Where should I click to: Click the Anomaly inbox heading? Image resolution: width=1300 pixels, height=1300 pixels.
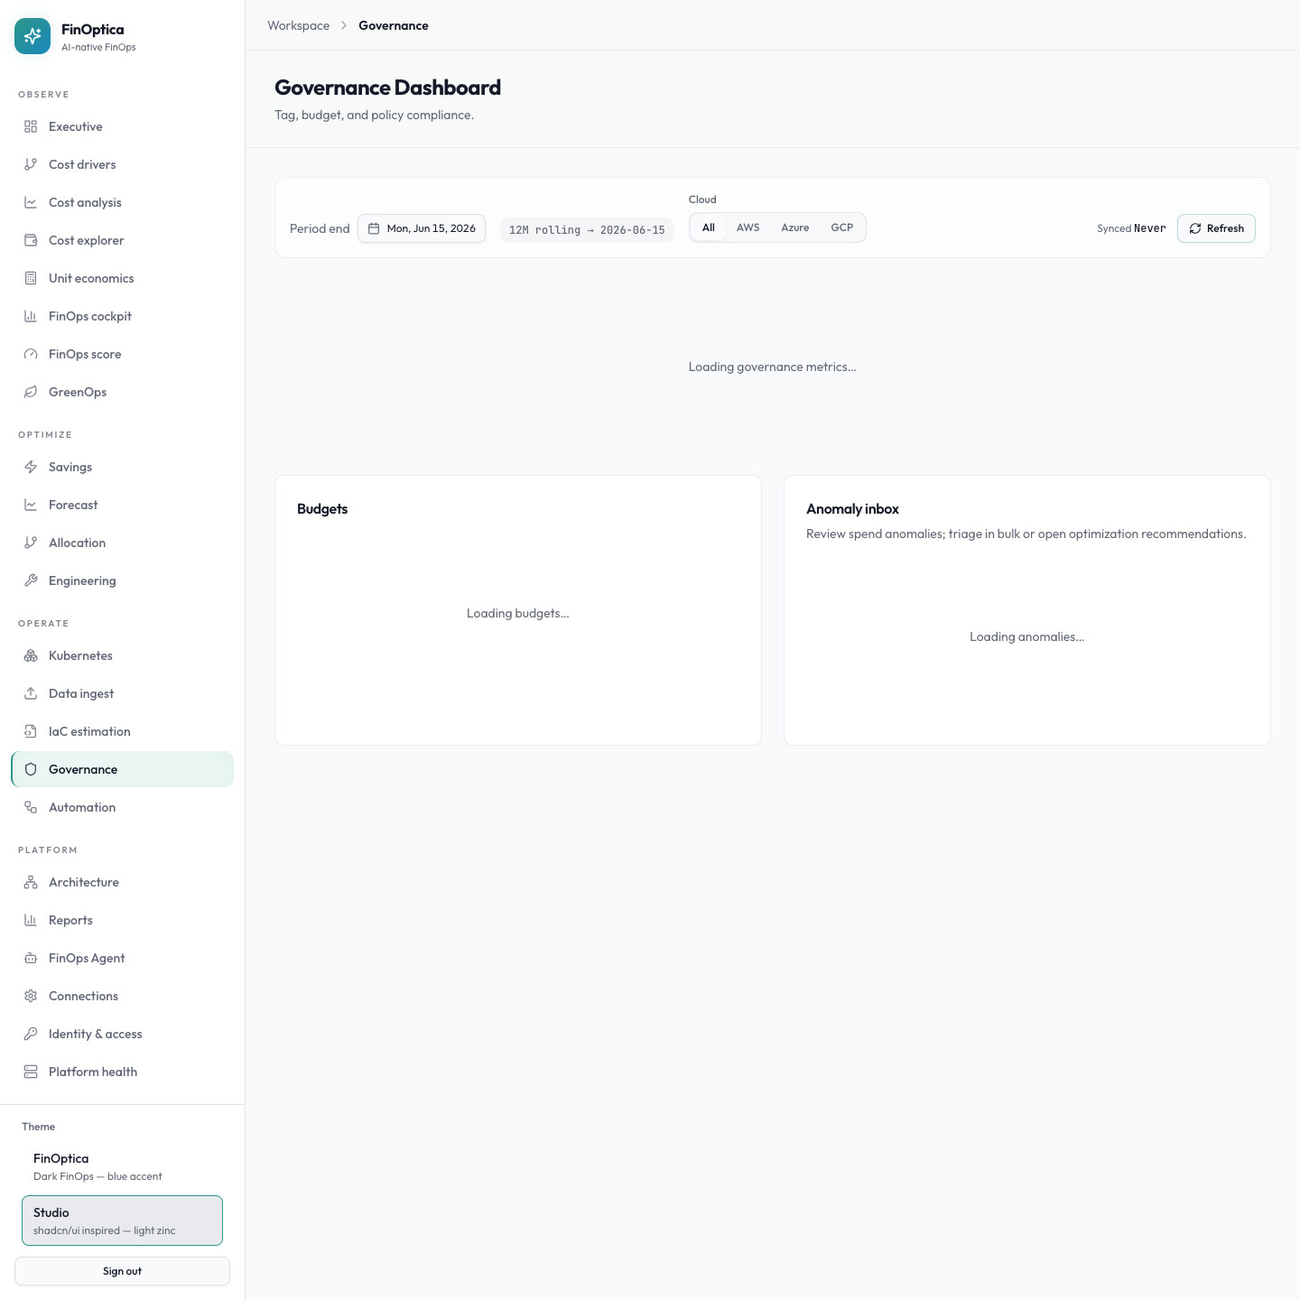pyautogui.click(x=852, y=509)
